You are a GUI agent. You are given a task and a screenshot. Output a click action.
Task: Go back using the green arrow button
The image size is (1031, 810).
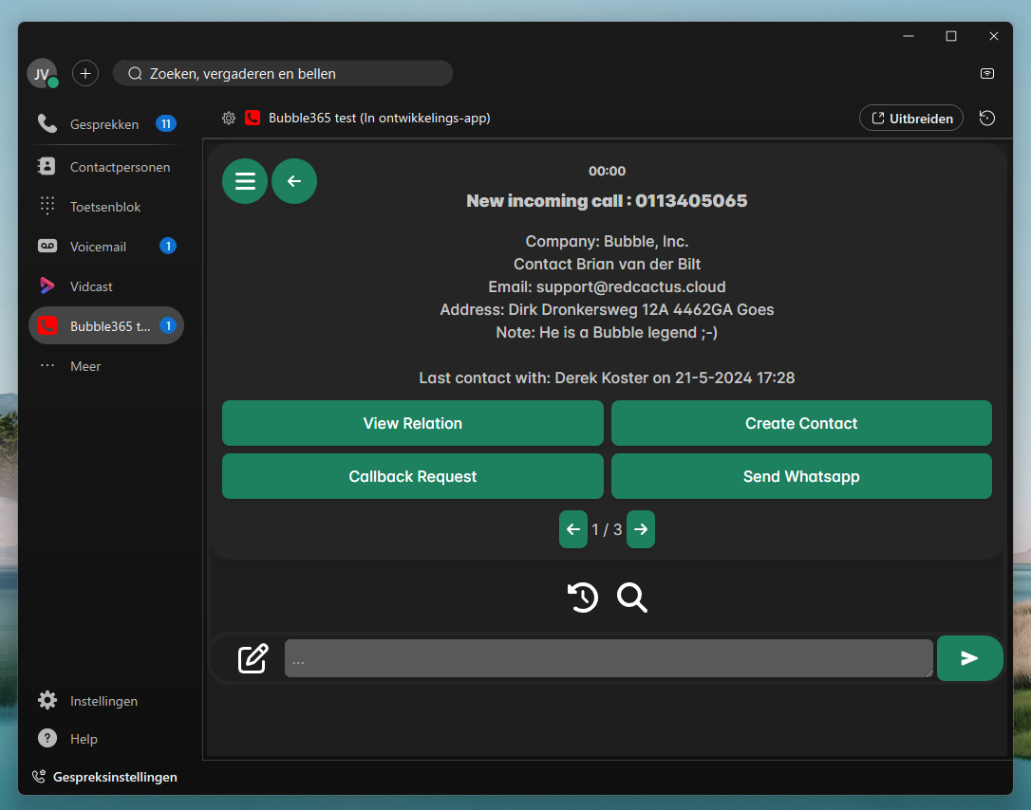294,180
